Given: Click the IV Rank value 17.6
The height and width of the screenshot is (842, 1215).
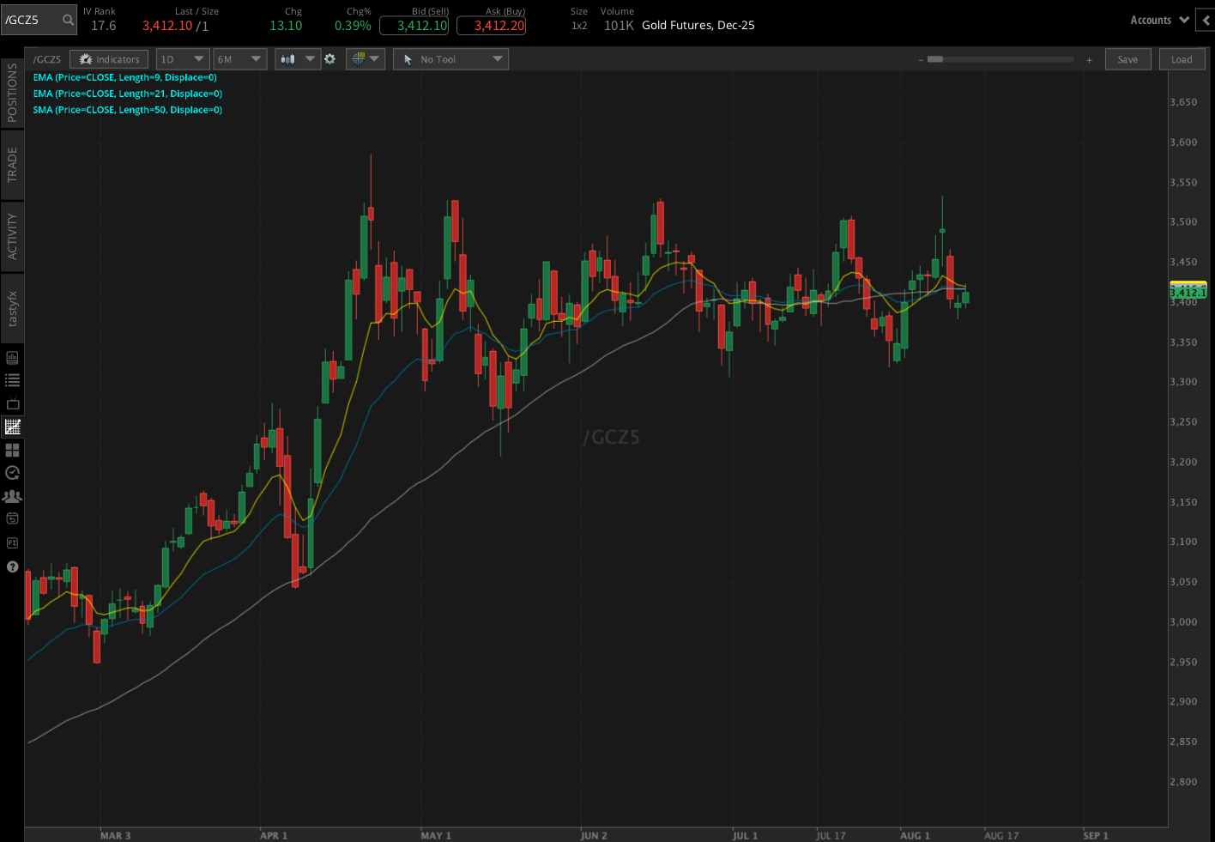Looking at the screenshot, I should pos(103,26).
